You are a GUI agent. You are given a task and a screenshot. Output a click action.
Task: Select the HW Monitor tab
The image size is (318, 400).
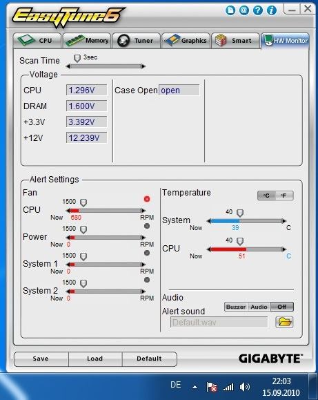point(285,40)
